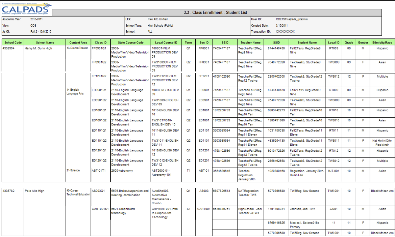Select Created Date value 3/15/2011
Screen dimensions: 395x237
282,25
